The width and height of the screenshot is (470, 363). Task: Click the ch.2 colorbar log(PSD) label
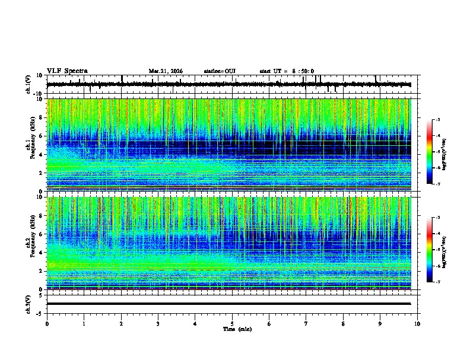tap(444, 252)
